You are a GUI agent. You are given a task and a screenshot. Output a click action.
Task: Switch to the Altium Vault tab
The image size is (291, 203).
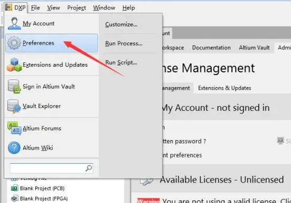254,48
